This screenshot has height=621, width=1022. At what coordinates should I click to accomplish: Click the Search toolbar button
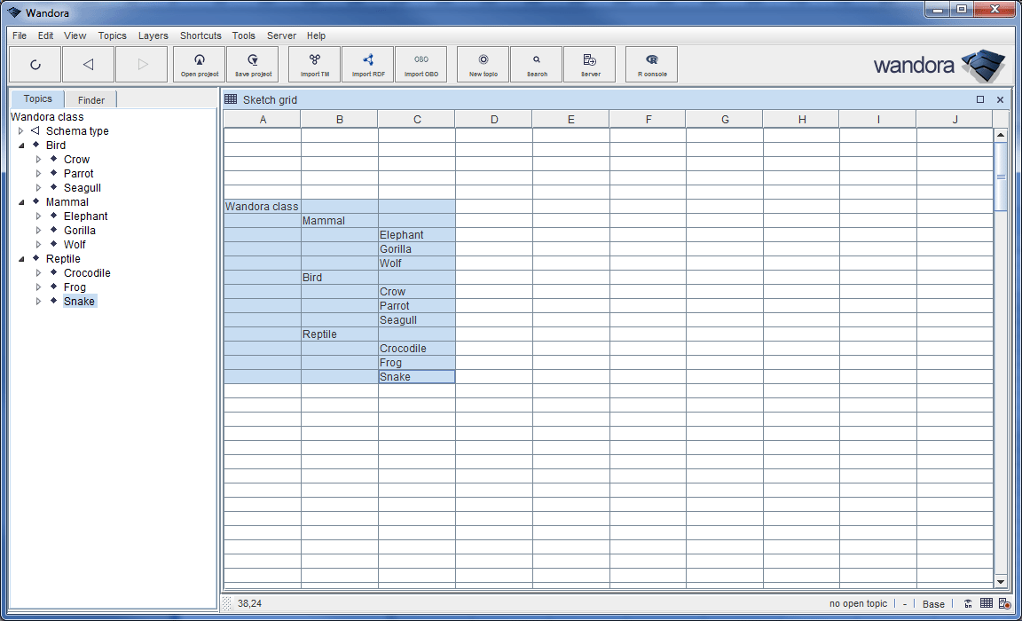coord(537,64)
